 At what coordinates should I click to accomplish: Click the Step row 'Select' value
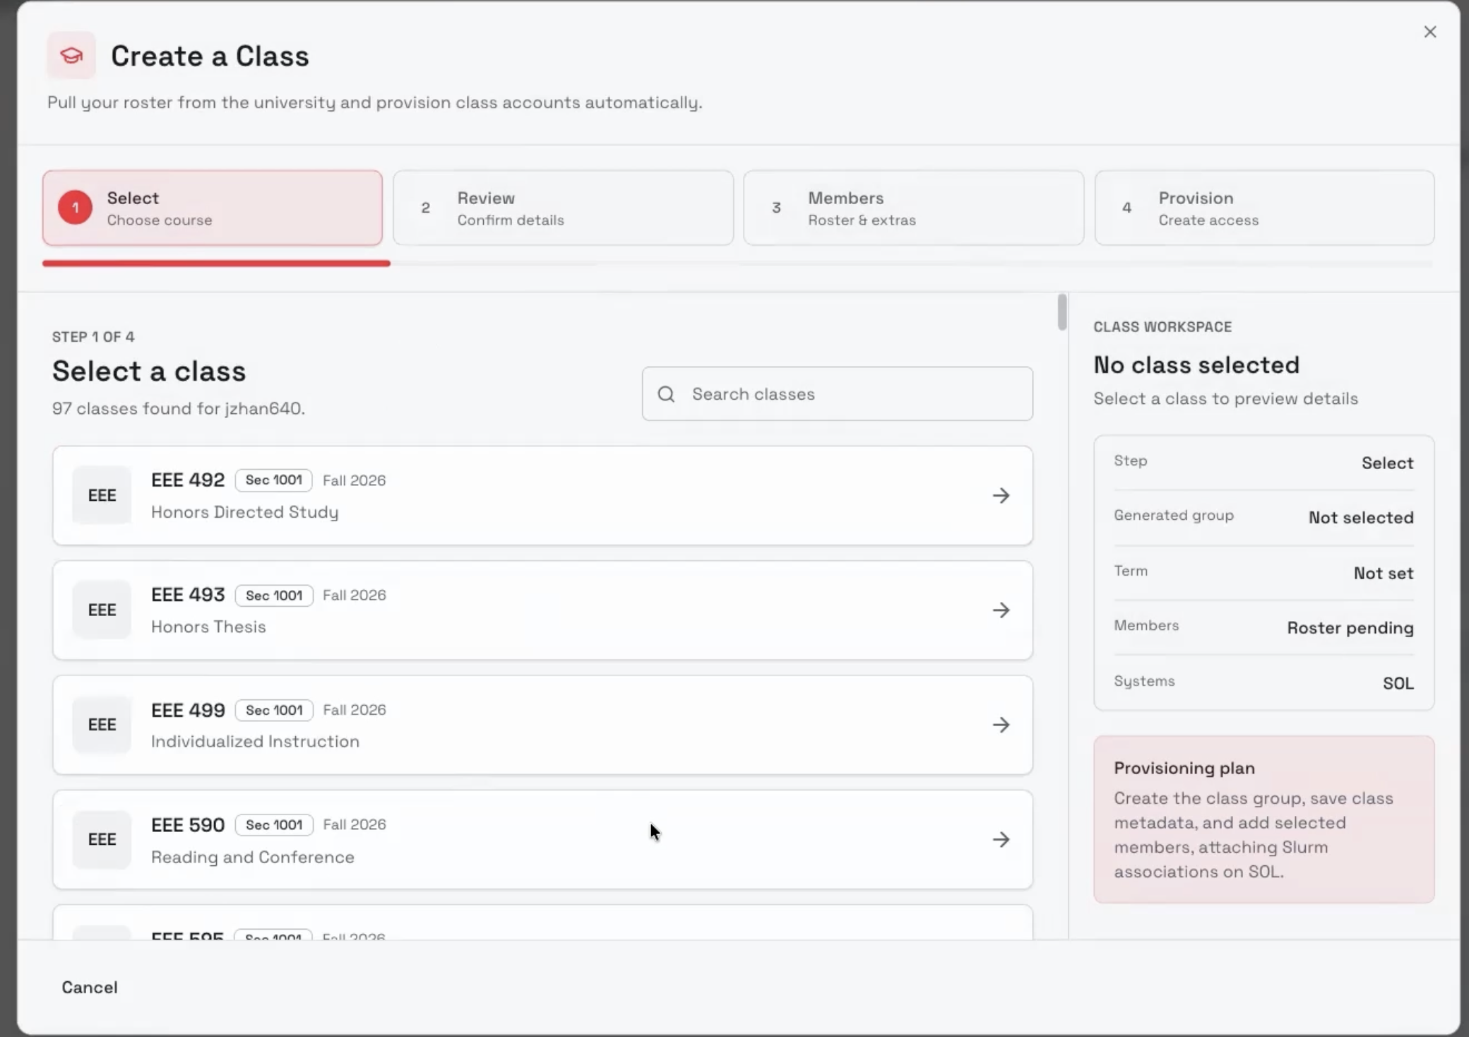click(x=1388, y=463)
